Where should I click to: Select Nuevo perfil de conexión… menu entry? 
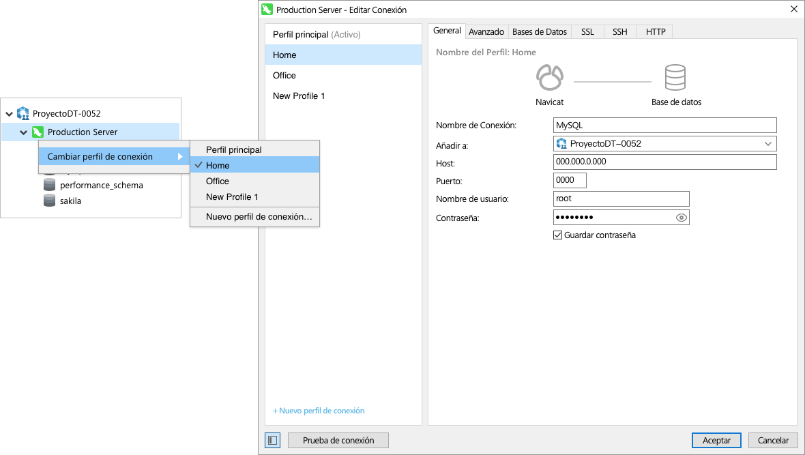[254, 217]
